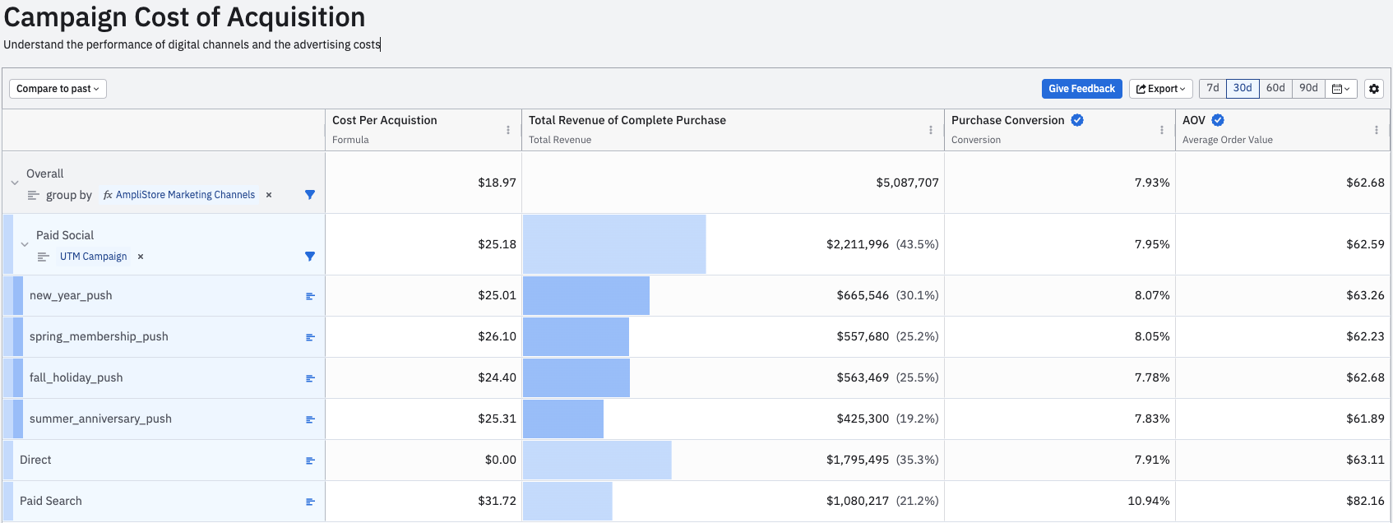Screen dimensions: 1393x523
Task: Open Cost Per Acquisition column options menu
Action: click(508, 130)
